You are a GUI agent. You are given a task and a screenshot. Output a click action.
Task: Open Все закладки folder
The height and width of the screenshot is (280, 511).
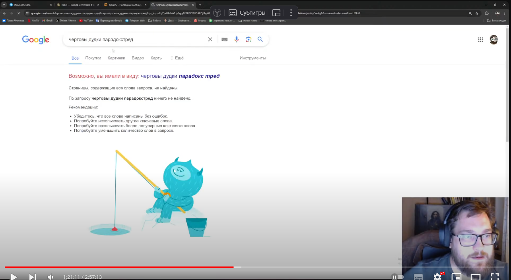497,20
